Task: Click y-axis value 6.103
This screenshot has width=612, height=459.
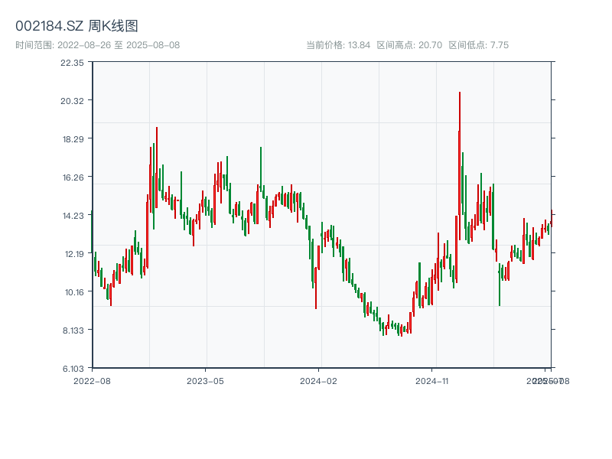Action: pos(73,369)
